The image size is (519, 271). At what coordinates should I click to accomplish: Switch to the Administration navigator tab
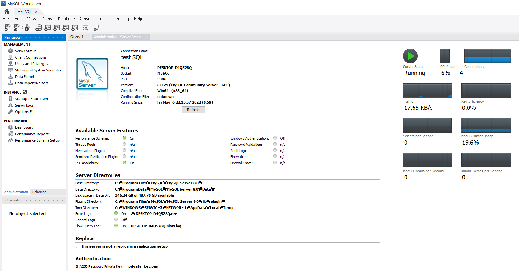16,192
